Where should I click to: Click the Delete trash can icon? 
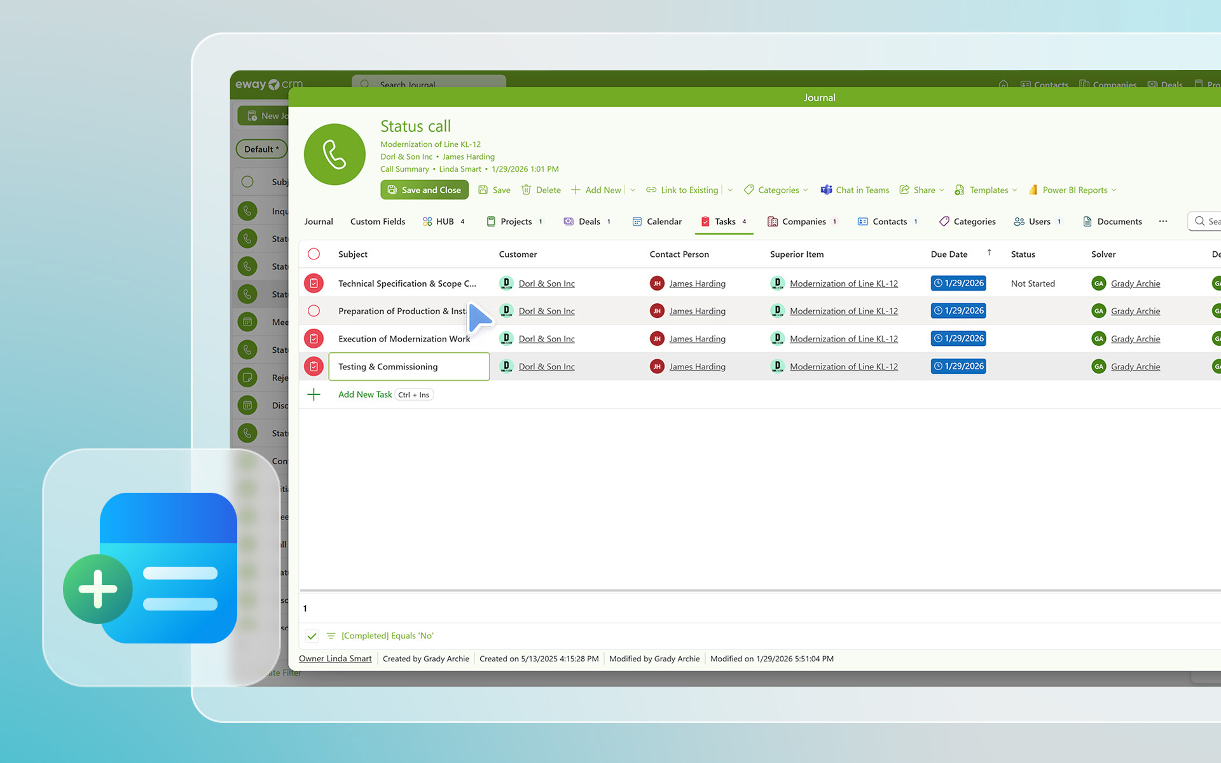pos(527,190)
